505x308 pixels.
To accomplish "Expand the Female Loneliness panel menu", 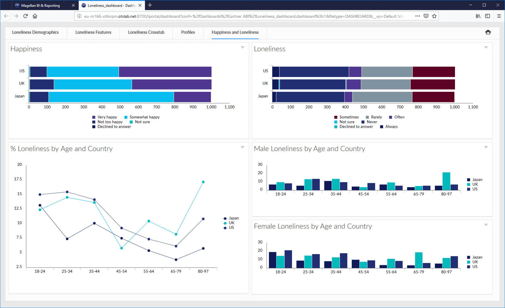I will pos(486,224).
